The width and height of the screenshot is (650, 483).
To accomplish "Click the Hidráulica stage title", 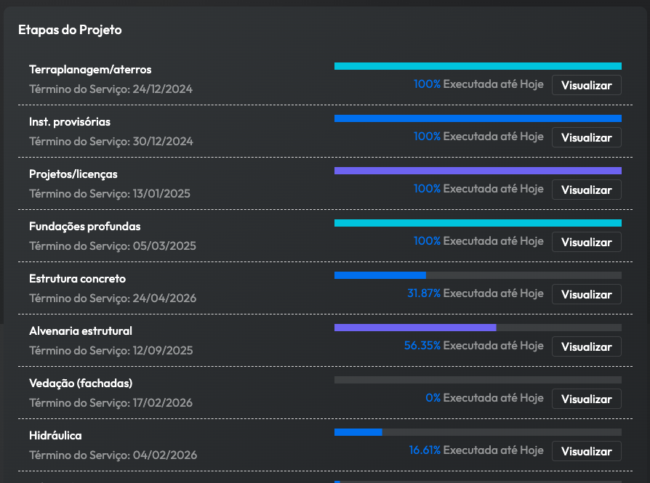I will pyautogui.click(x=55, y=436).
